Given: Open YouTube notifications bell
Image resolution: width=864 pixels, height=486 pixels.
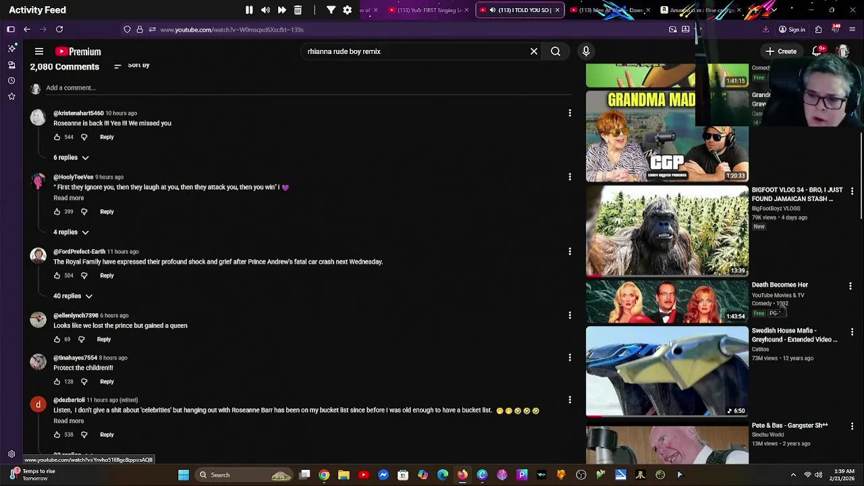Looking at the screenshot, I should tap(817, 51).
